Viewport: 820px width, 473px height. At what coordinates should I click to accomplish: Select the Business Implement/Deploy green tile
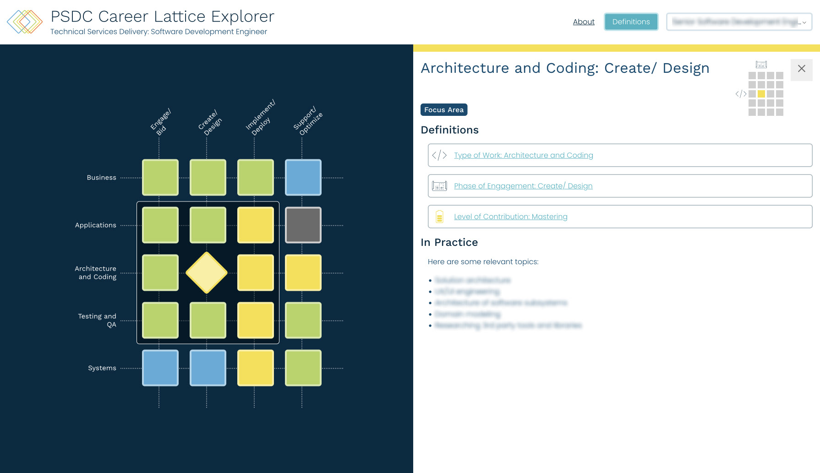256,178
